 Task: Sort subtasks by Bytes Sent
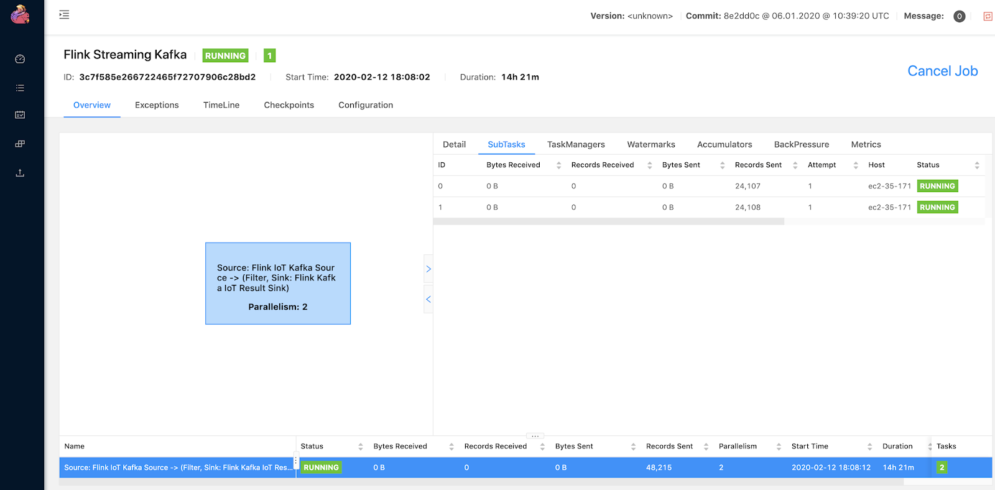[x=722, y=165]
